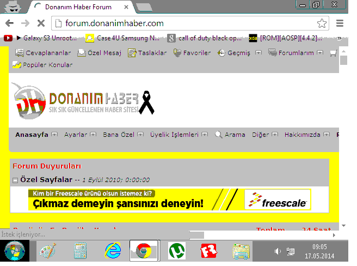357x266 pixels.
Task: Open the Chrome hamburger menu
Action: [x=340, y=23]
